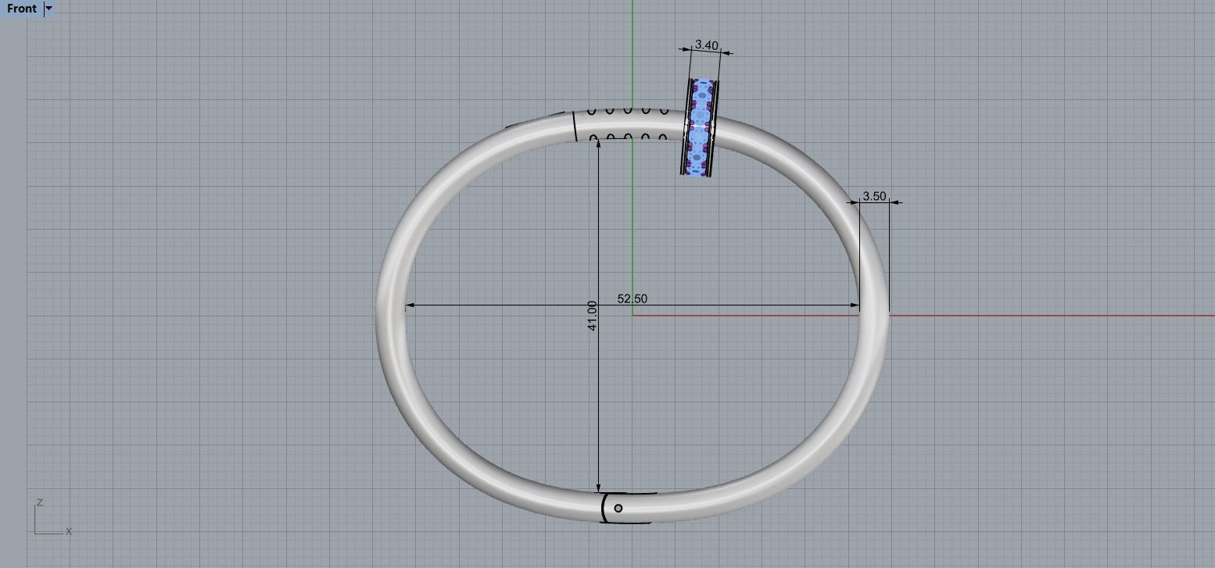
Task: Click the Front viewport label
Action: tap(21, 9)
